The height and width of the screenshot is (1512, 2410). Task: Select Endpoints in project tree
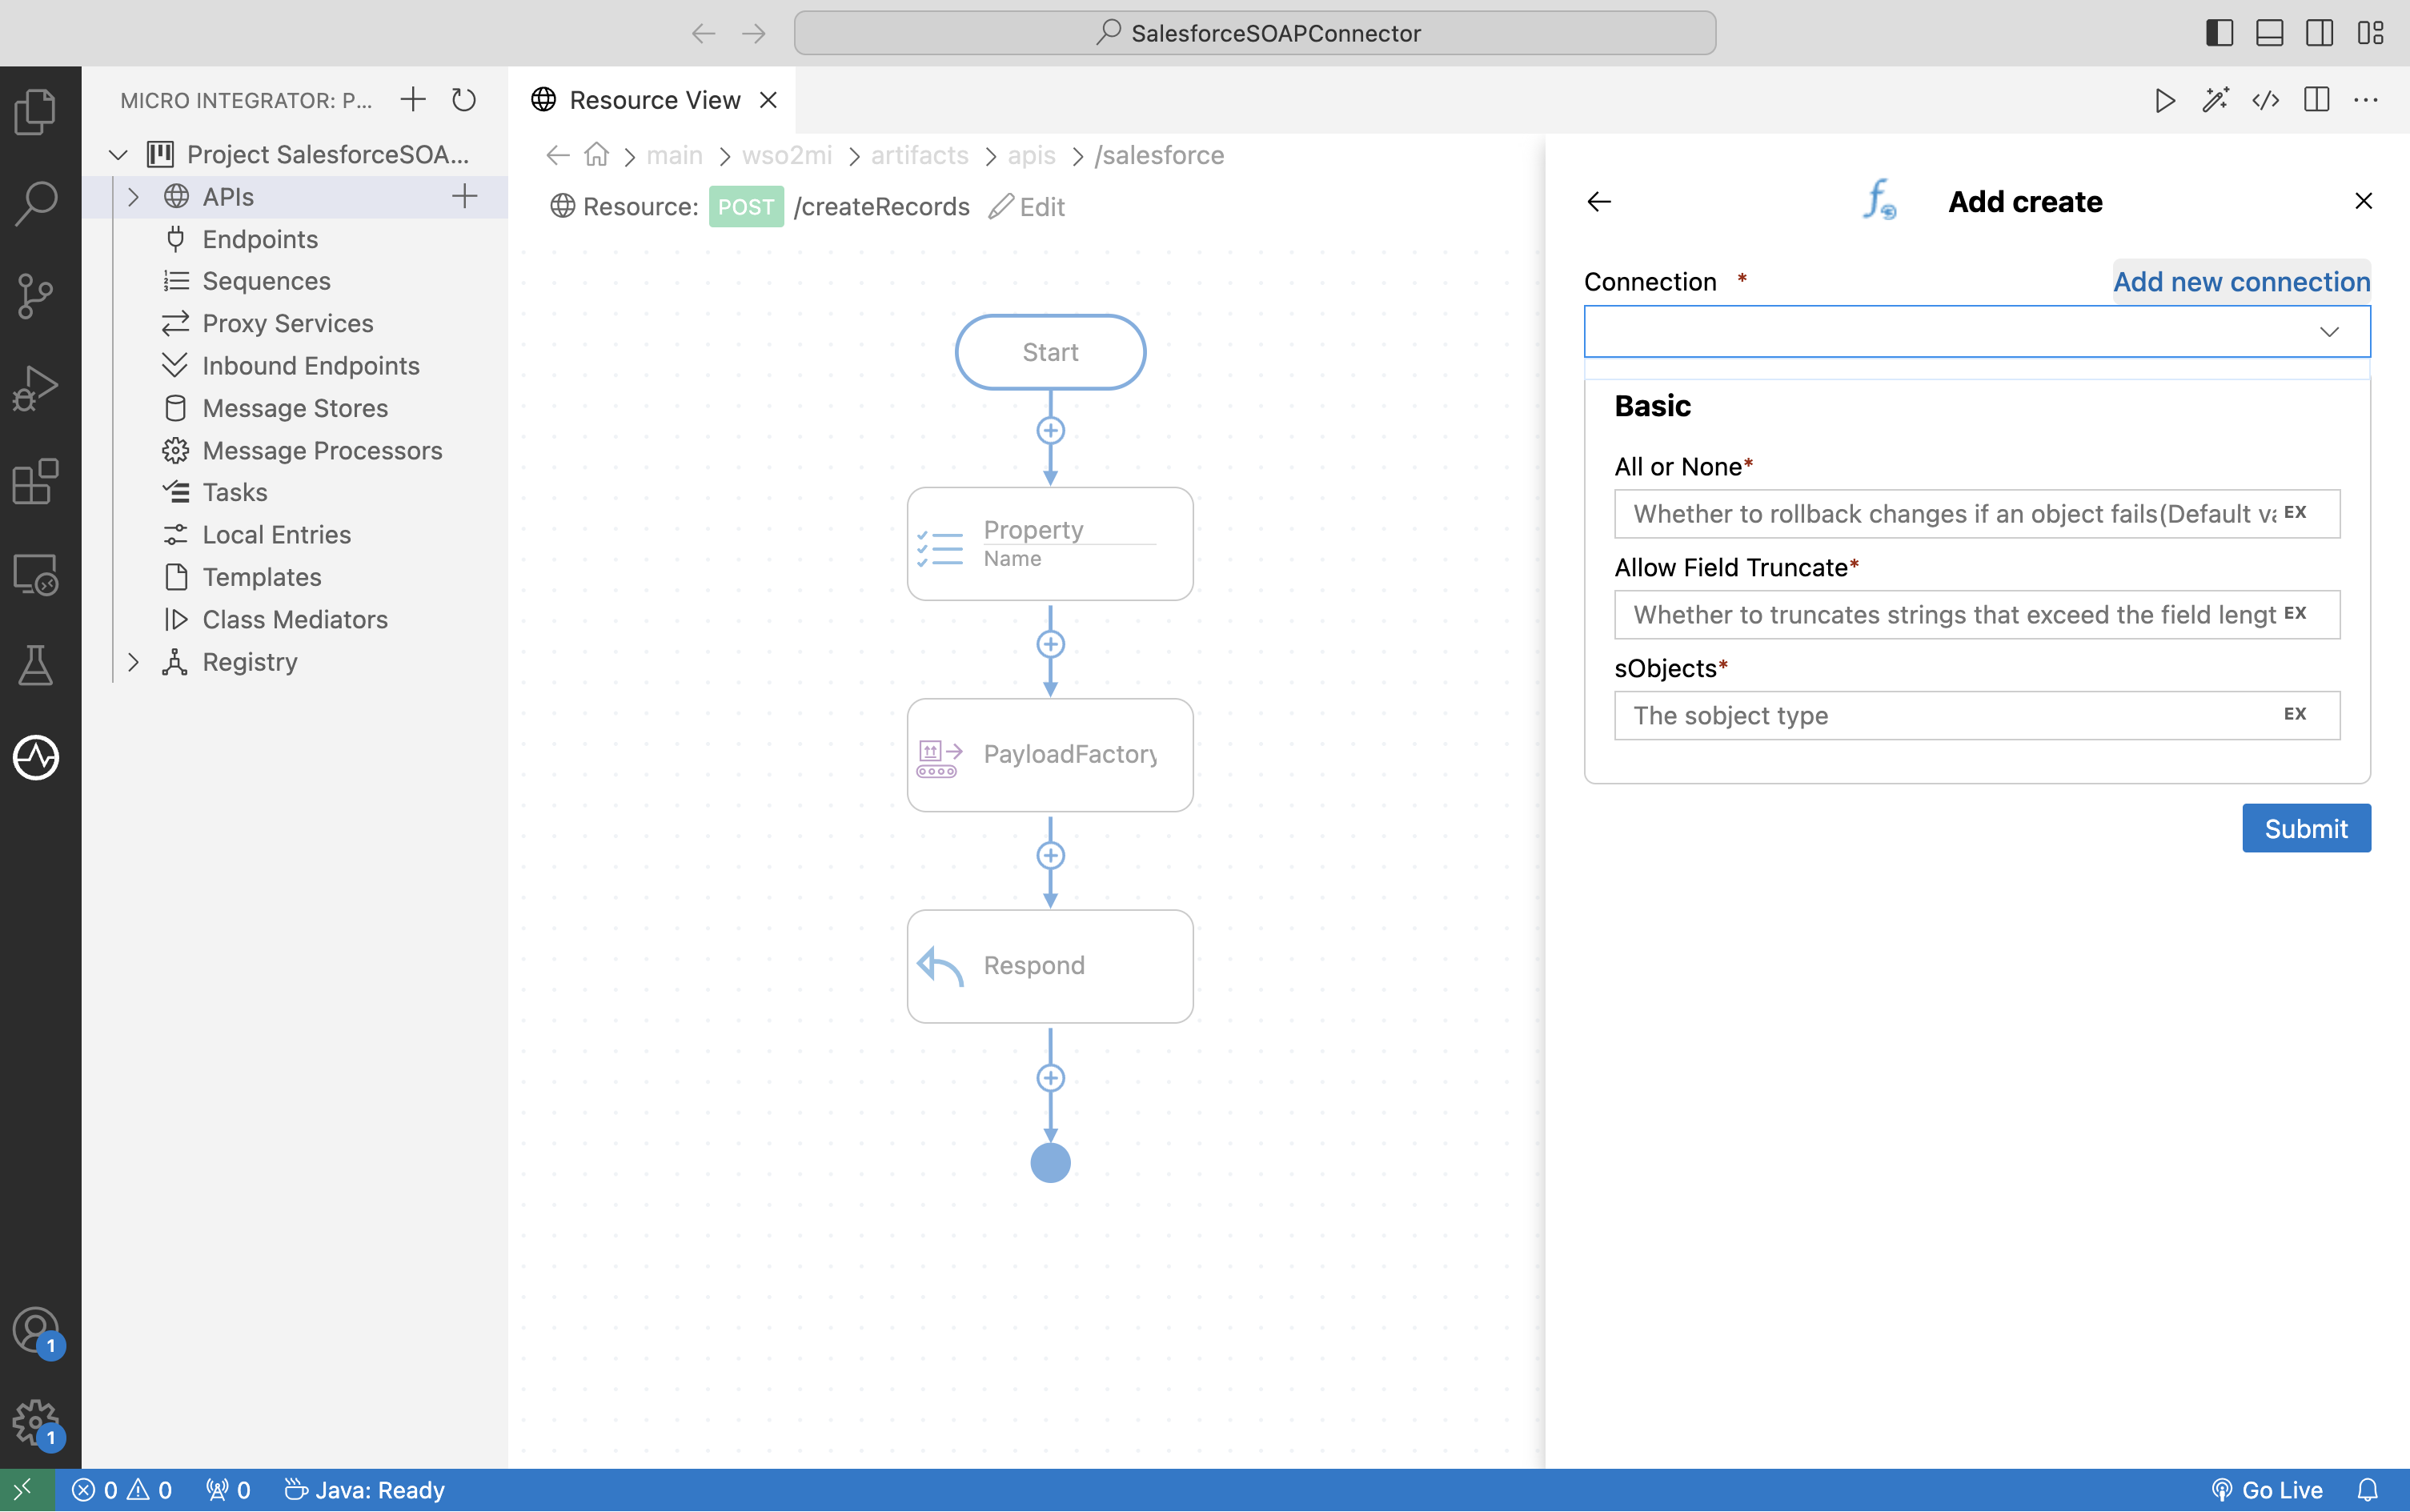point(260,239)
